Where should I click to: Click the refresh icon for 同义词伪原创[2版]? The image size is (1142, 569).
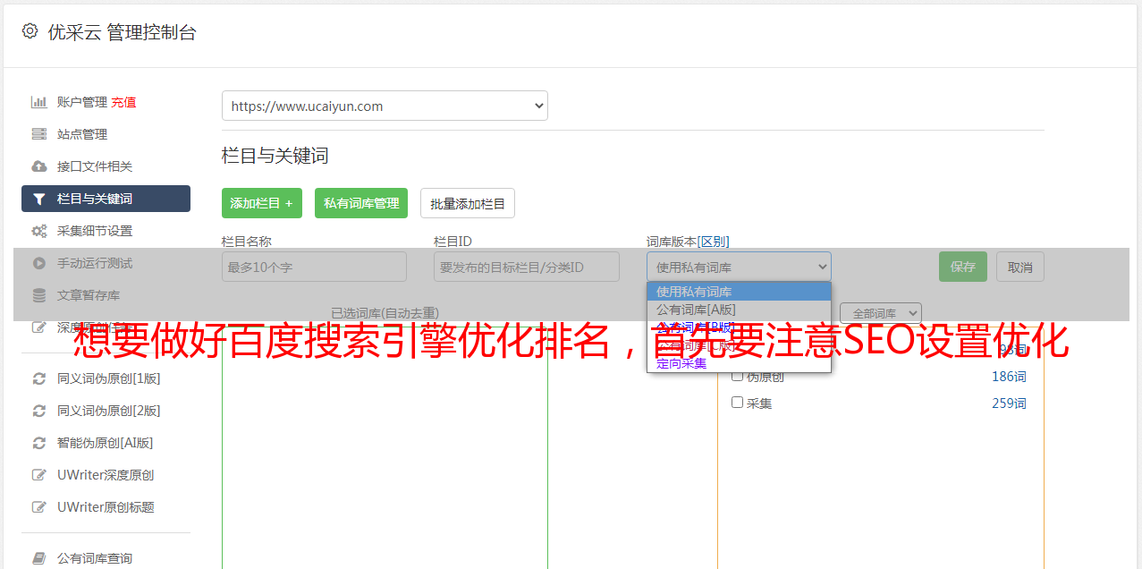(x=38, y=411)
